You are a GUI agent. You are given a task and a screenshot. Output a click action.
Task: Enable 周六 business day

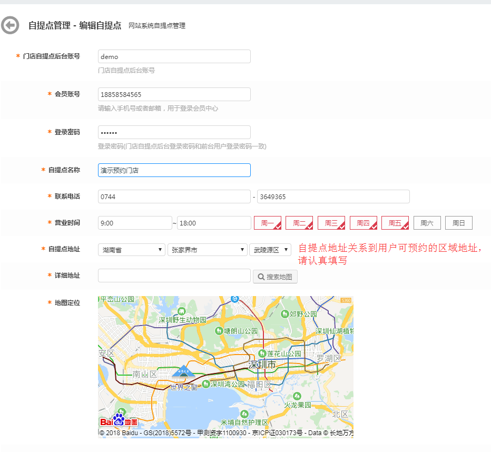click(427, 223)
